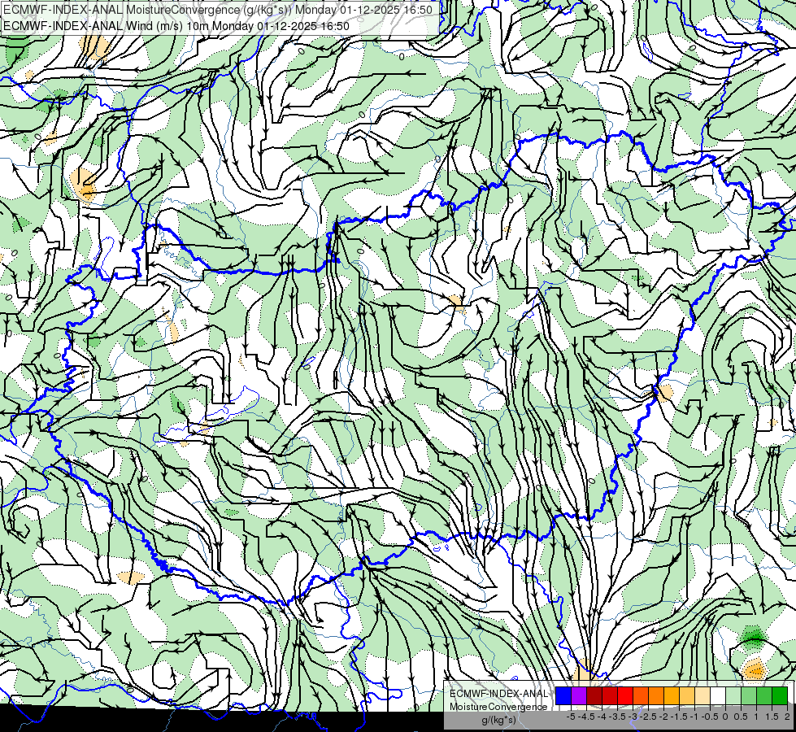Click the 2 legend tick value
Viewport: 796px width, 732px height.
787,717
